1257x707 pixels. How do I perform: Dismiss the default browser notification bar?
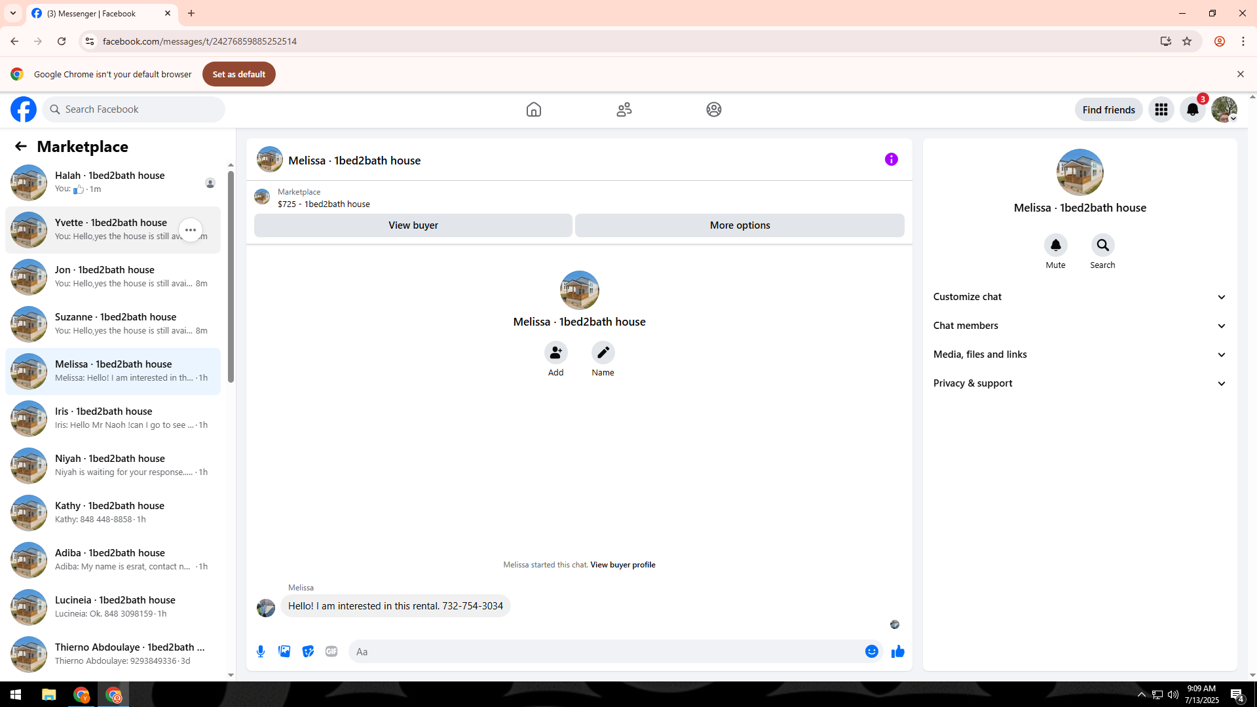click(1240, 74)
